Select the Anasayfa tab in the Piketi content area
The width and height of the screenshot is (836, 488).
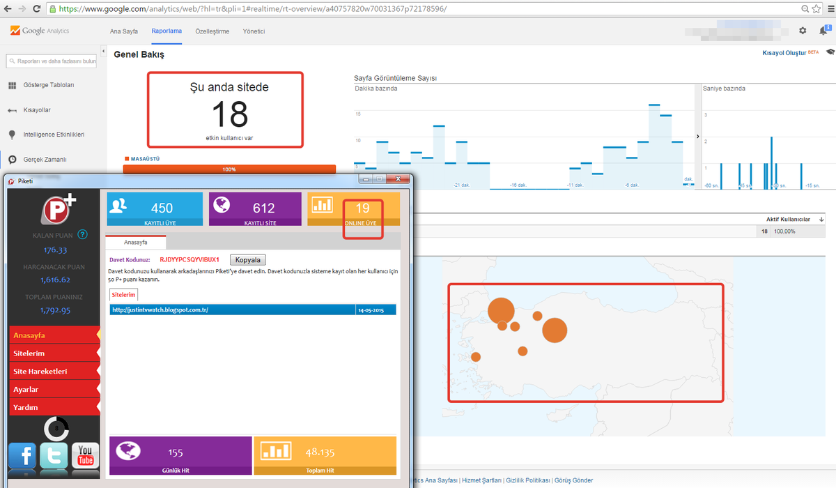[x=135, y=242]
